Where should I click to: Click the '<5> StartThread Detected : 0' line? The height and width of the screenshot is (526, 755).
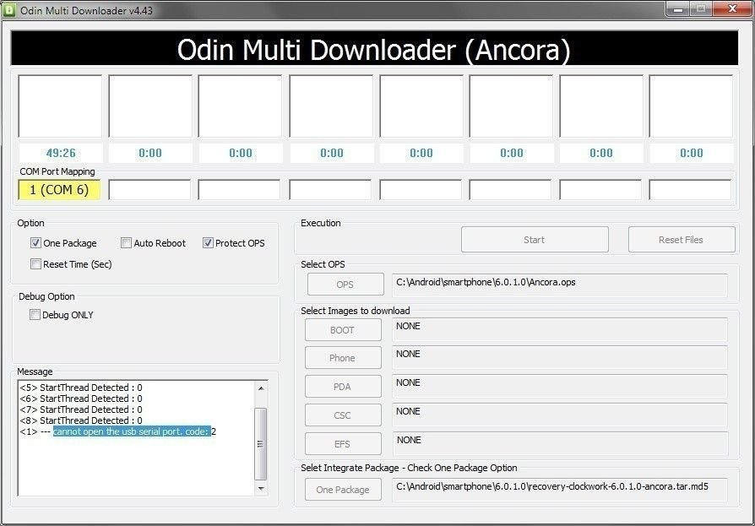[x=81, y=388]
